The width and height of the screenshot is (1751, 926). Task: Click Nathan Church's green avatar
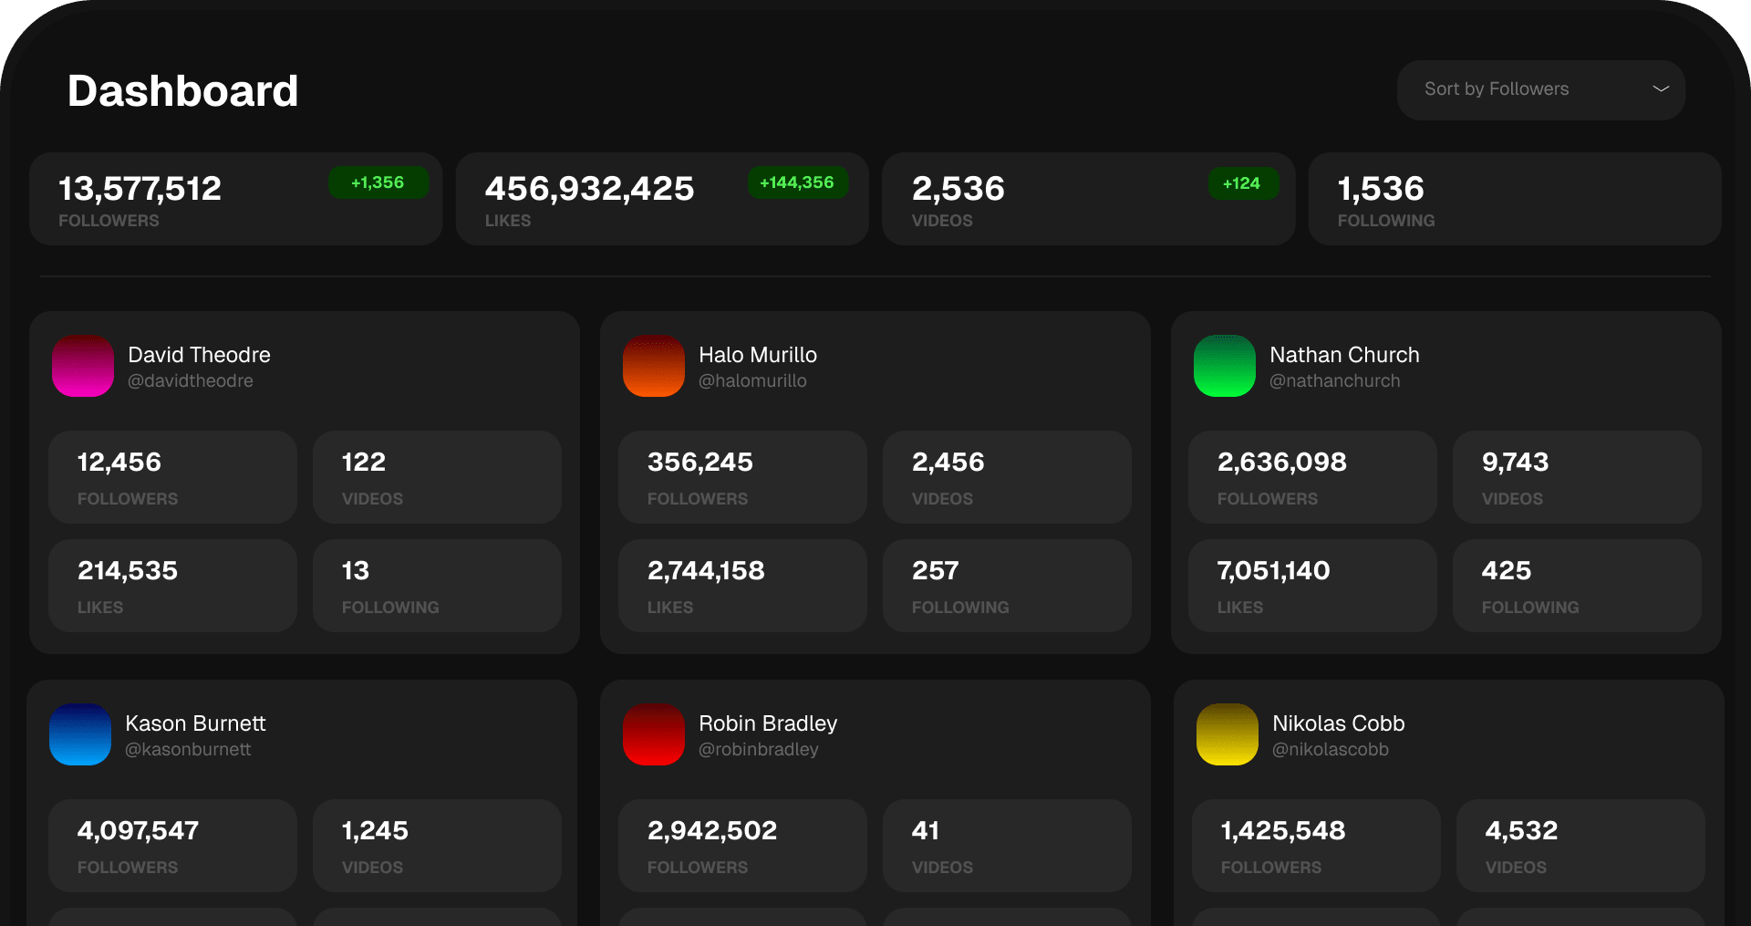point(1225,366)
